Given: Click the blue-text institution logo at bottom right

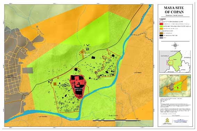Looking at the screenshot, I should 181,121.
